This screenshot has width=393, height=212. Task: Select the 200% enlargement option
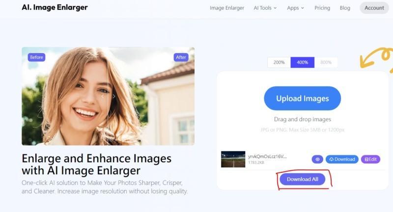click(279, 62)
